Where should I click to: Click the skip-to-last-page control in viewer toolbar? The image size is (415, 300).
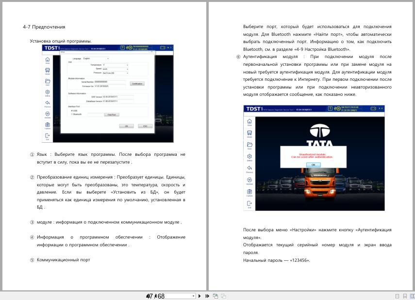[206, 296]
